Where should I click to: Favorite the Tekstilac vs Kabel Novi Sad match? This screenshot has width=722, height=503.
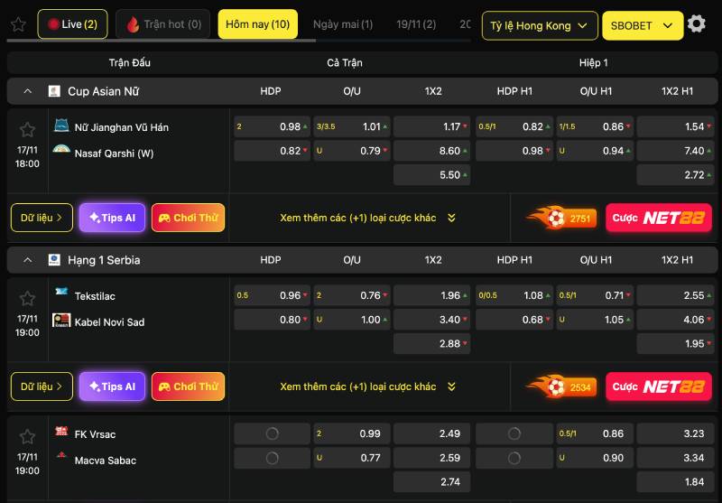click(x=27, y=299)
